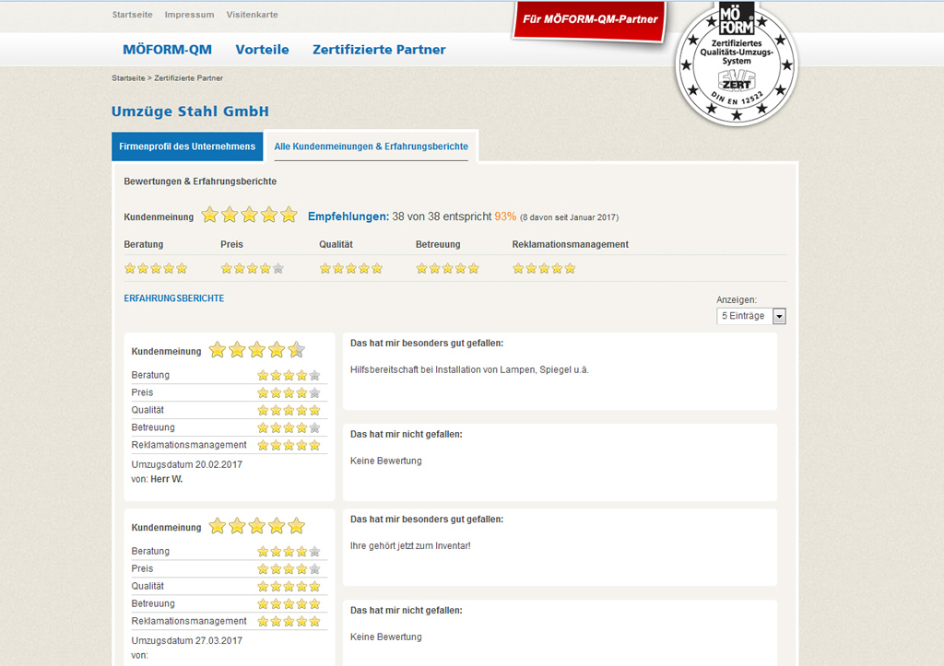Open the Zertifizierte Partner menu item
Image resolution: width=944 pixels, height=666 pixels.
[379, 50]
